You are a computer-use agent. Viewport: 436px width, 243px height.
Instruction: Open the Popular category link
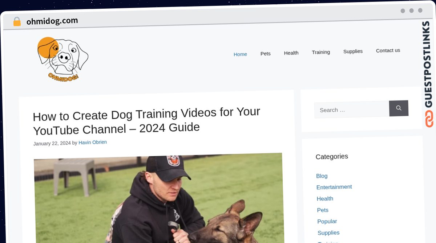[x=327, y=221]
